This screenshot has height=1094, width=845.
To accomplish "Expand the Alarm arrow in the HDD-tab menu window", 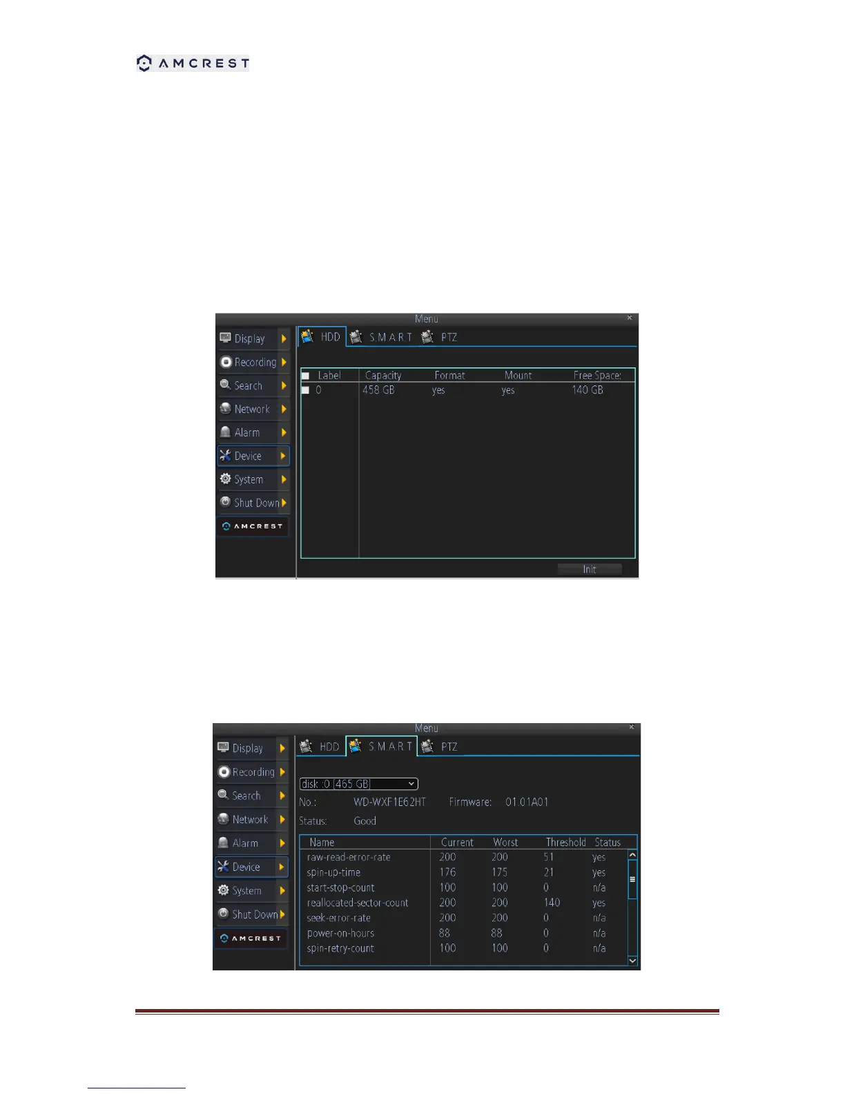I will pos(284,432).
